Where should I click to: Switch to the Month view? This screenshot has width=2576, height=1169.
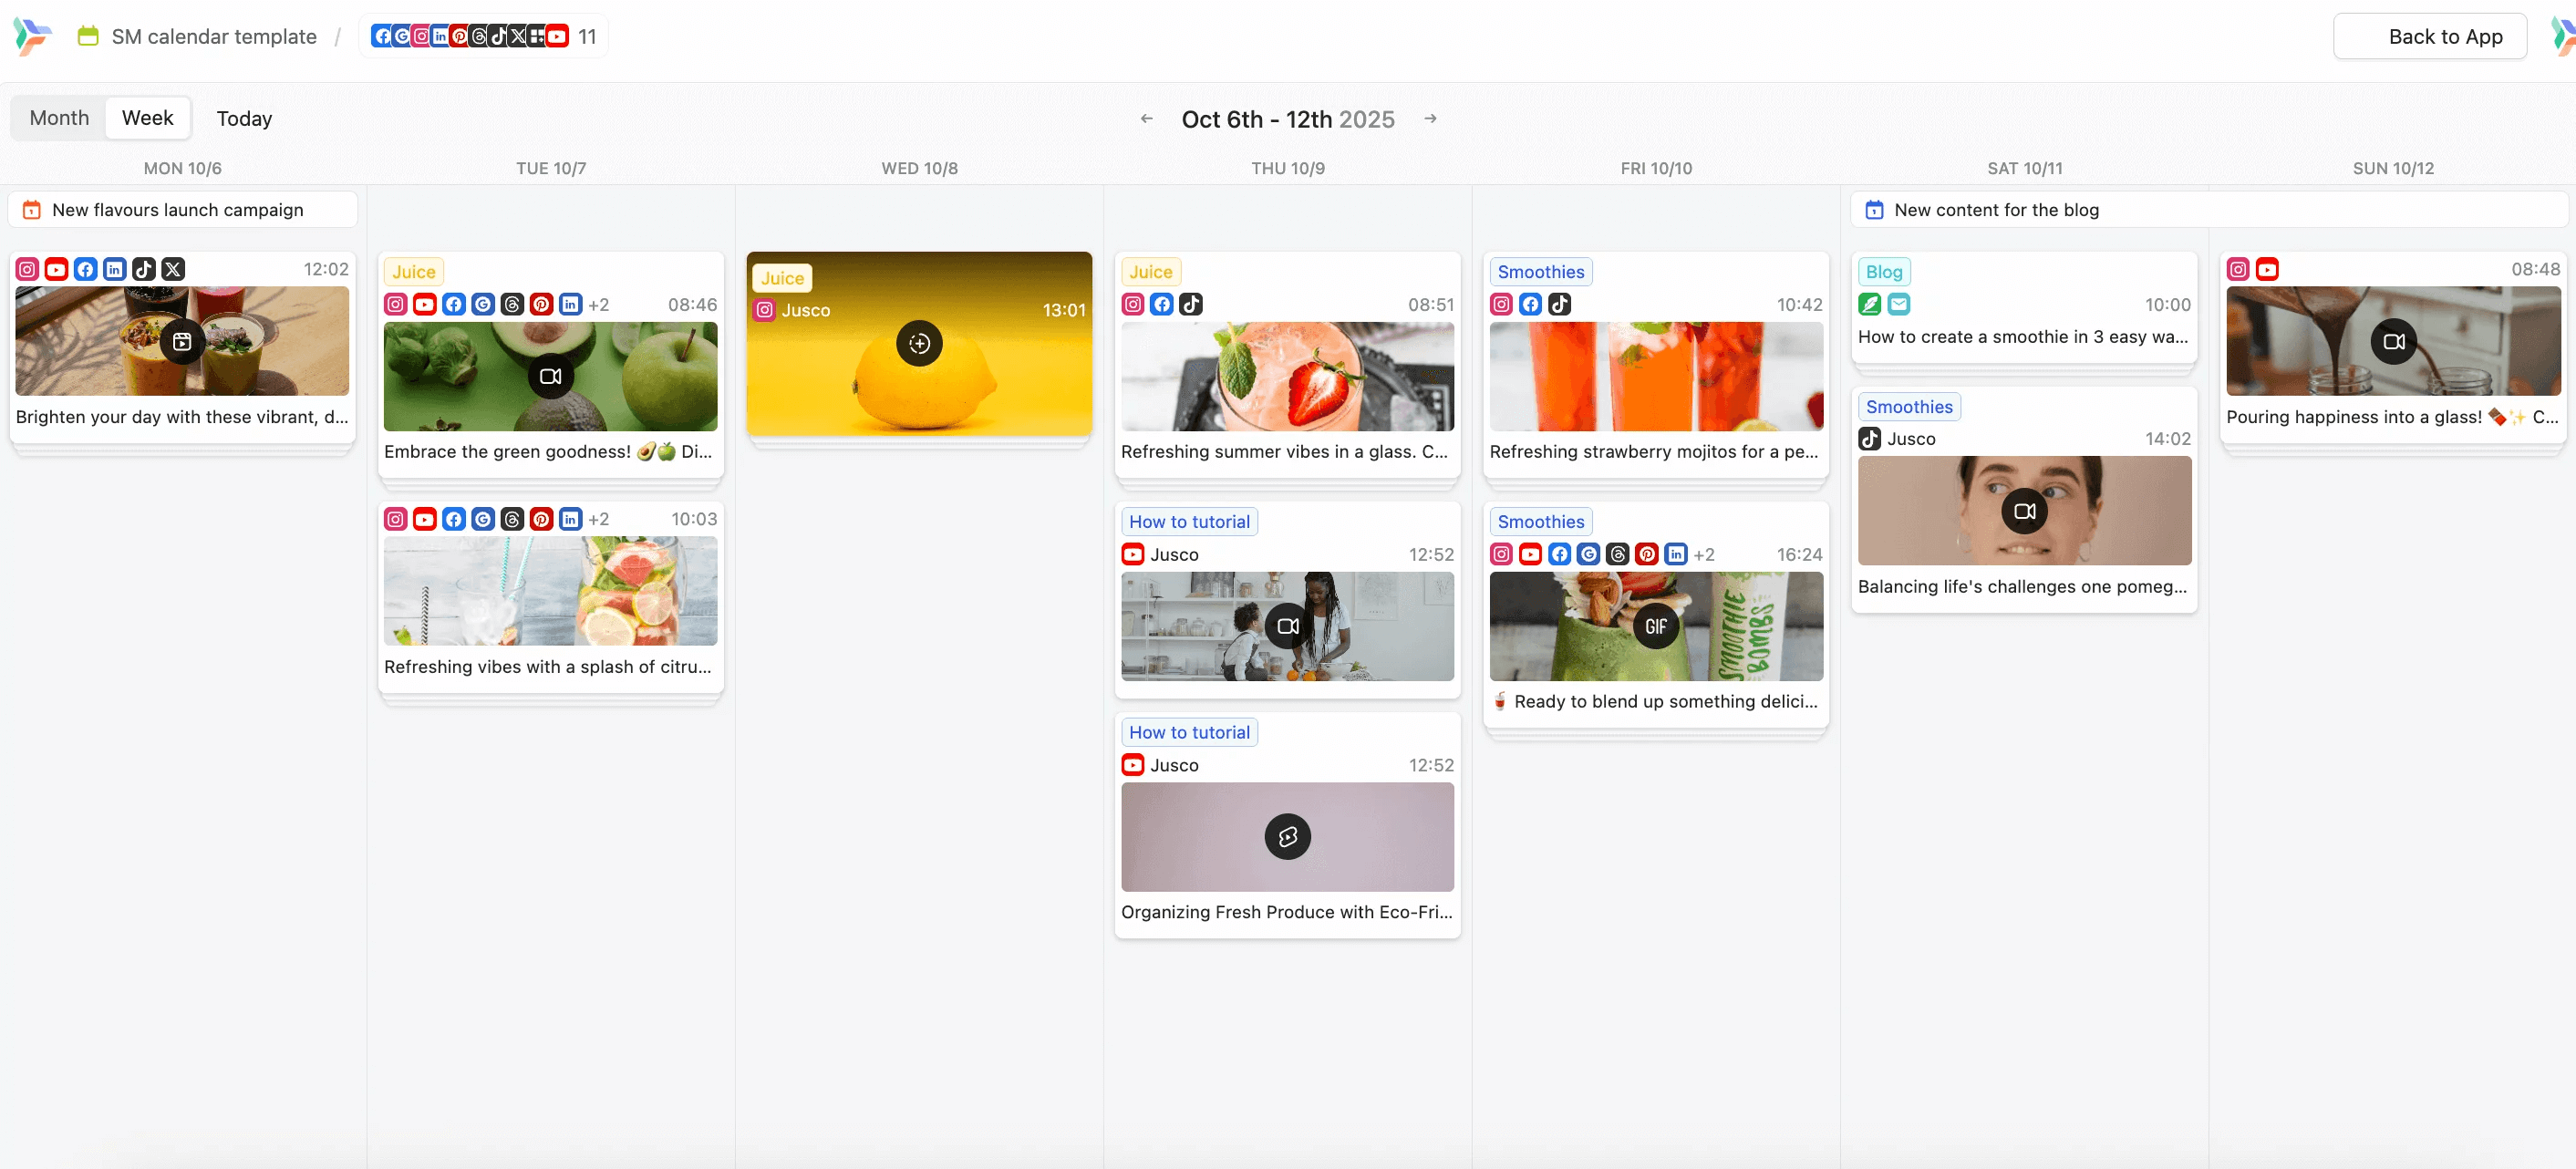59,117
